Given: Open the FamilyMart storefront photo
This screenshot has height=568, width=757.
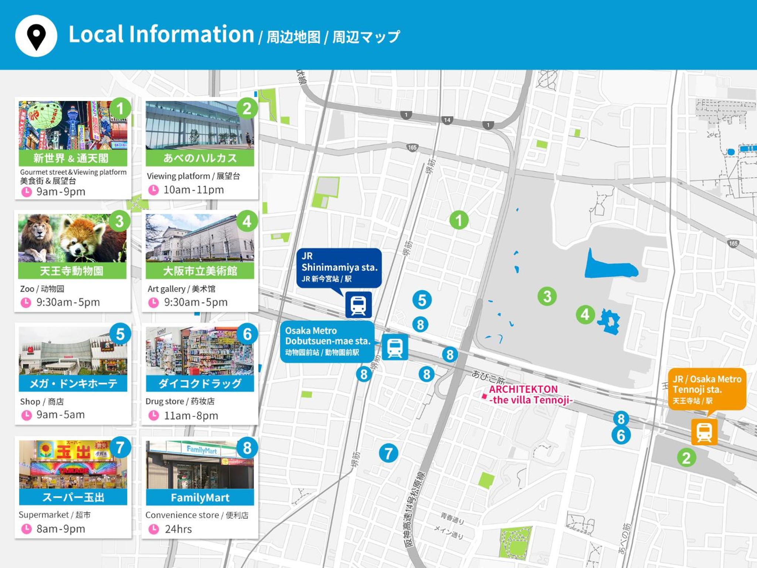Looking at the screenshot, I should click(200, 465).
